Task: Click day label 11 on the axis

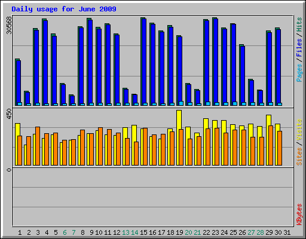Action: tap(108, 232)
